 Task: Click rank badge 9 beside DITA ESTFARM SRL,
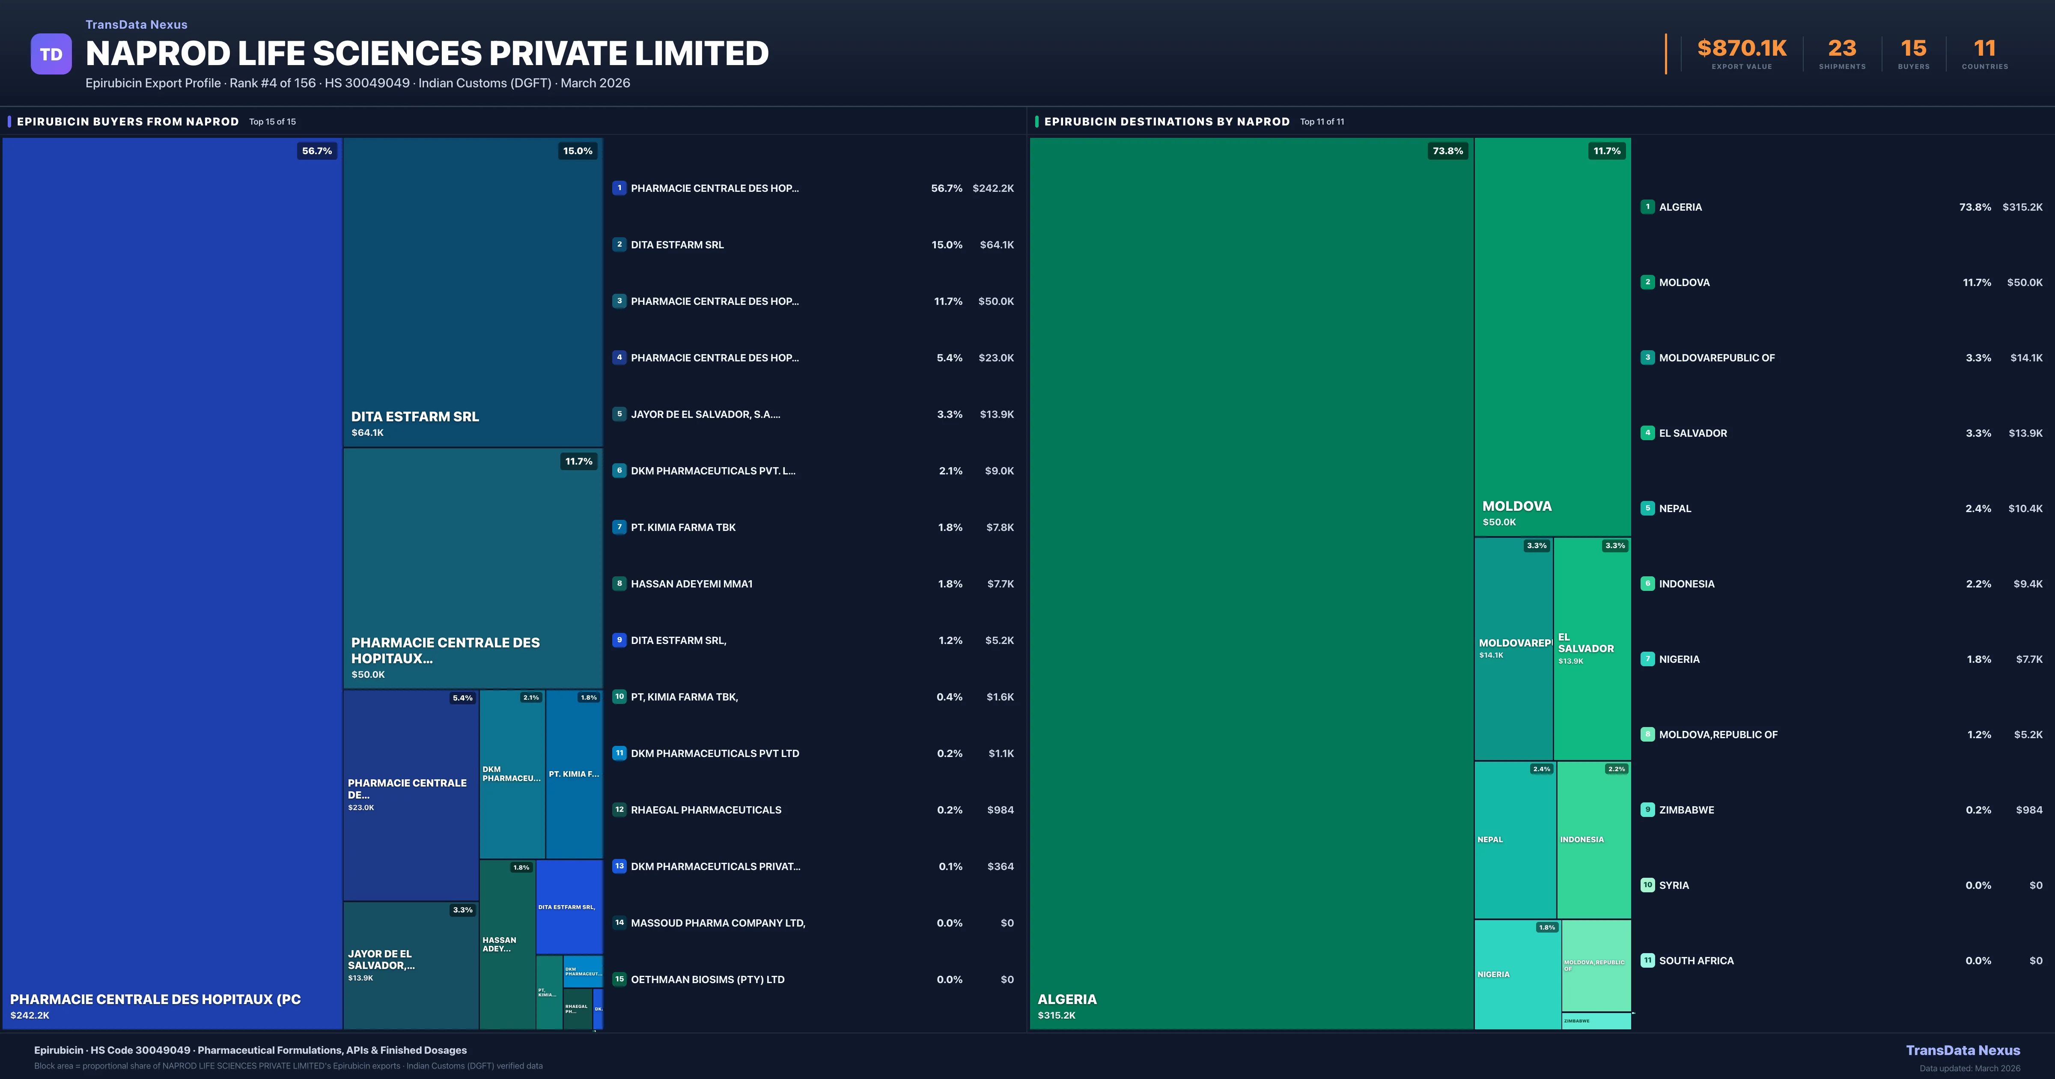(619, 640)
